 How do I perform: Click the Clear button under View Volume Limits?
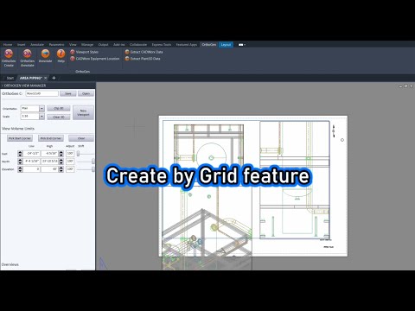pyautogui.click(x=81, y=138)
